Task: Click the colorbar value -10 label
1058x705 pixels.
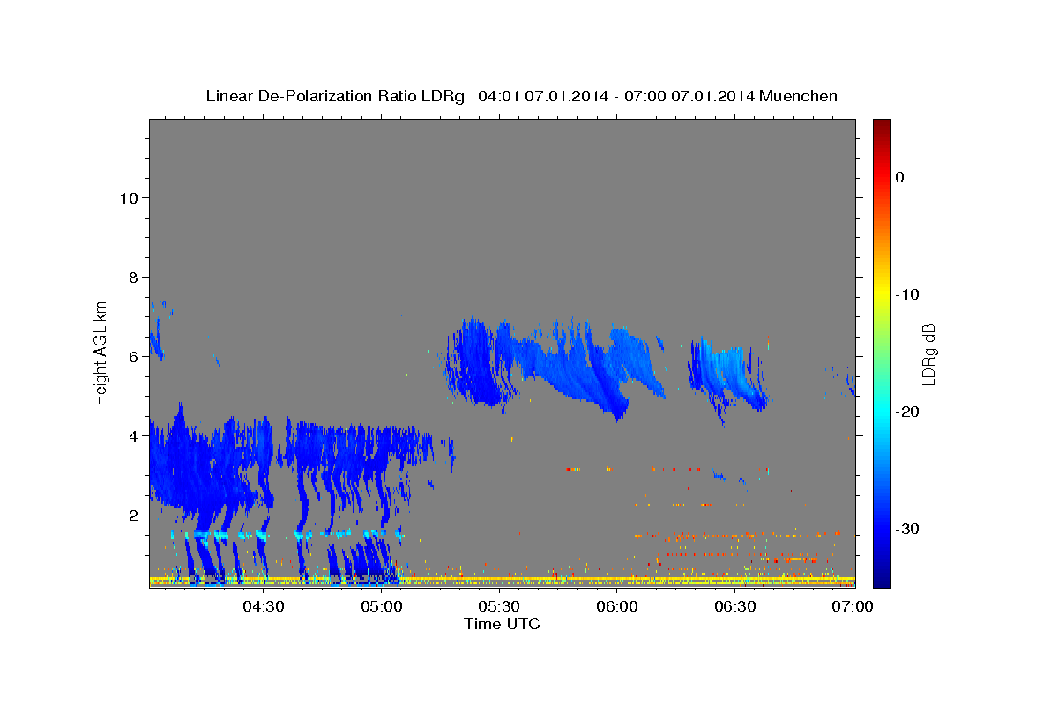Action: [x=907, y=294]
